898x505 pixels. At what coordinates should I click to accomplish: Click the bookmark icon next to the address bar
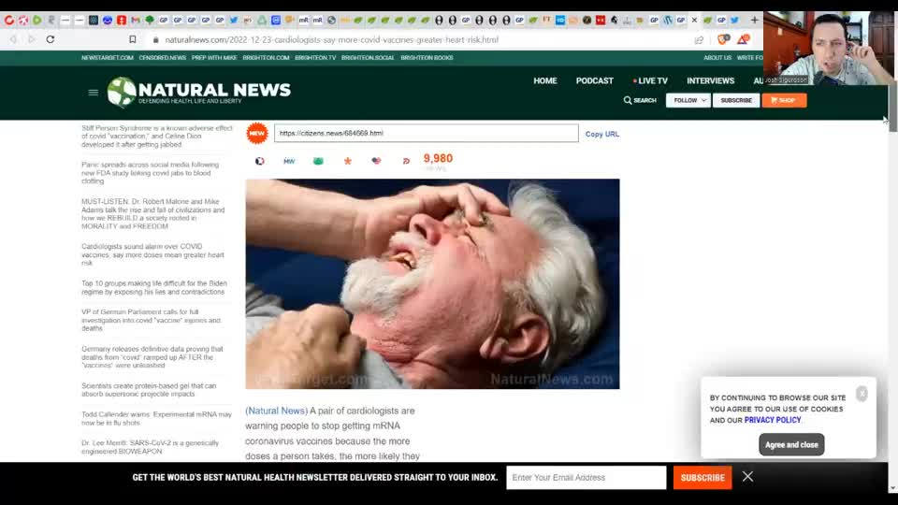[x=132, y=39]
